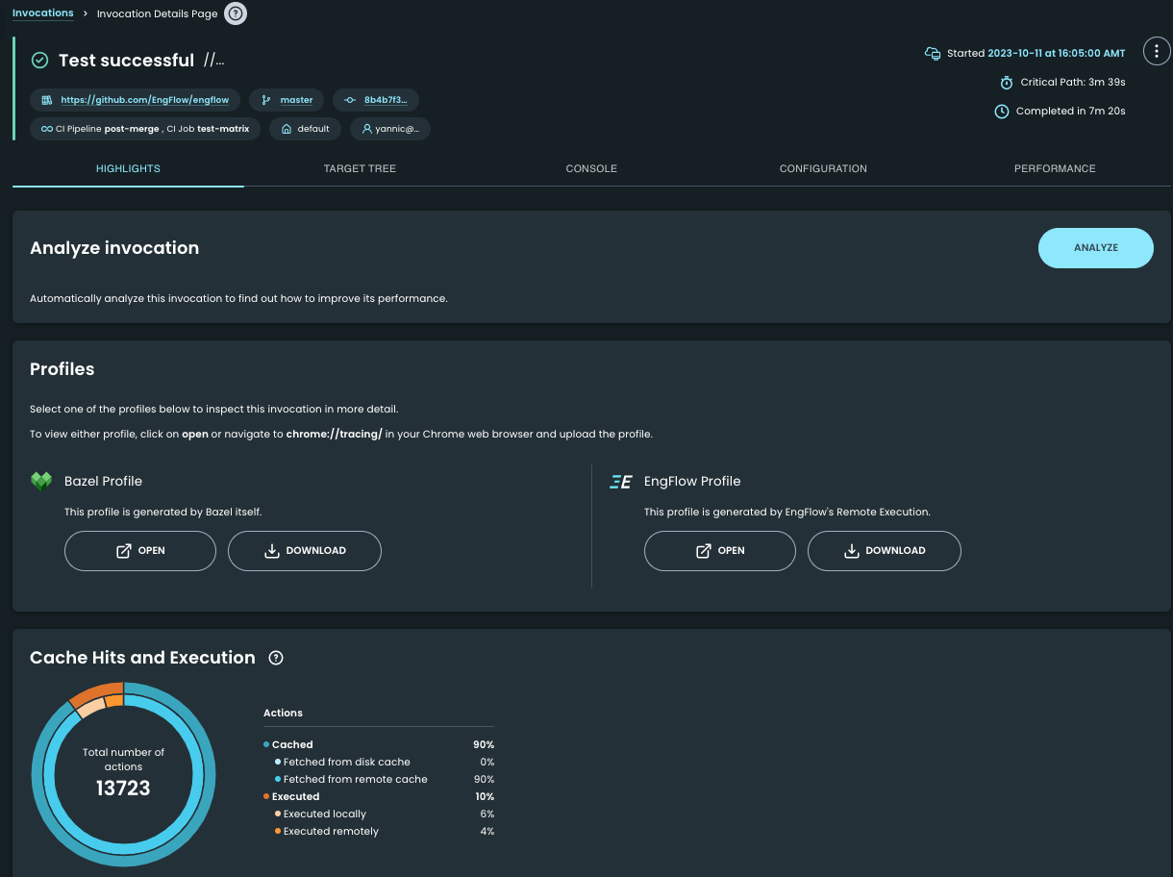Image resolution: width=1173 pixels, height=877 pixels.
Task: Click the total actions count 13723
Action: 123,789
